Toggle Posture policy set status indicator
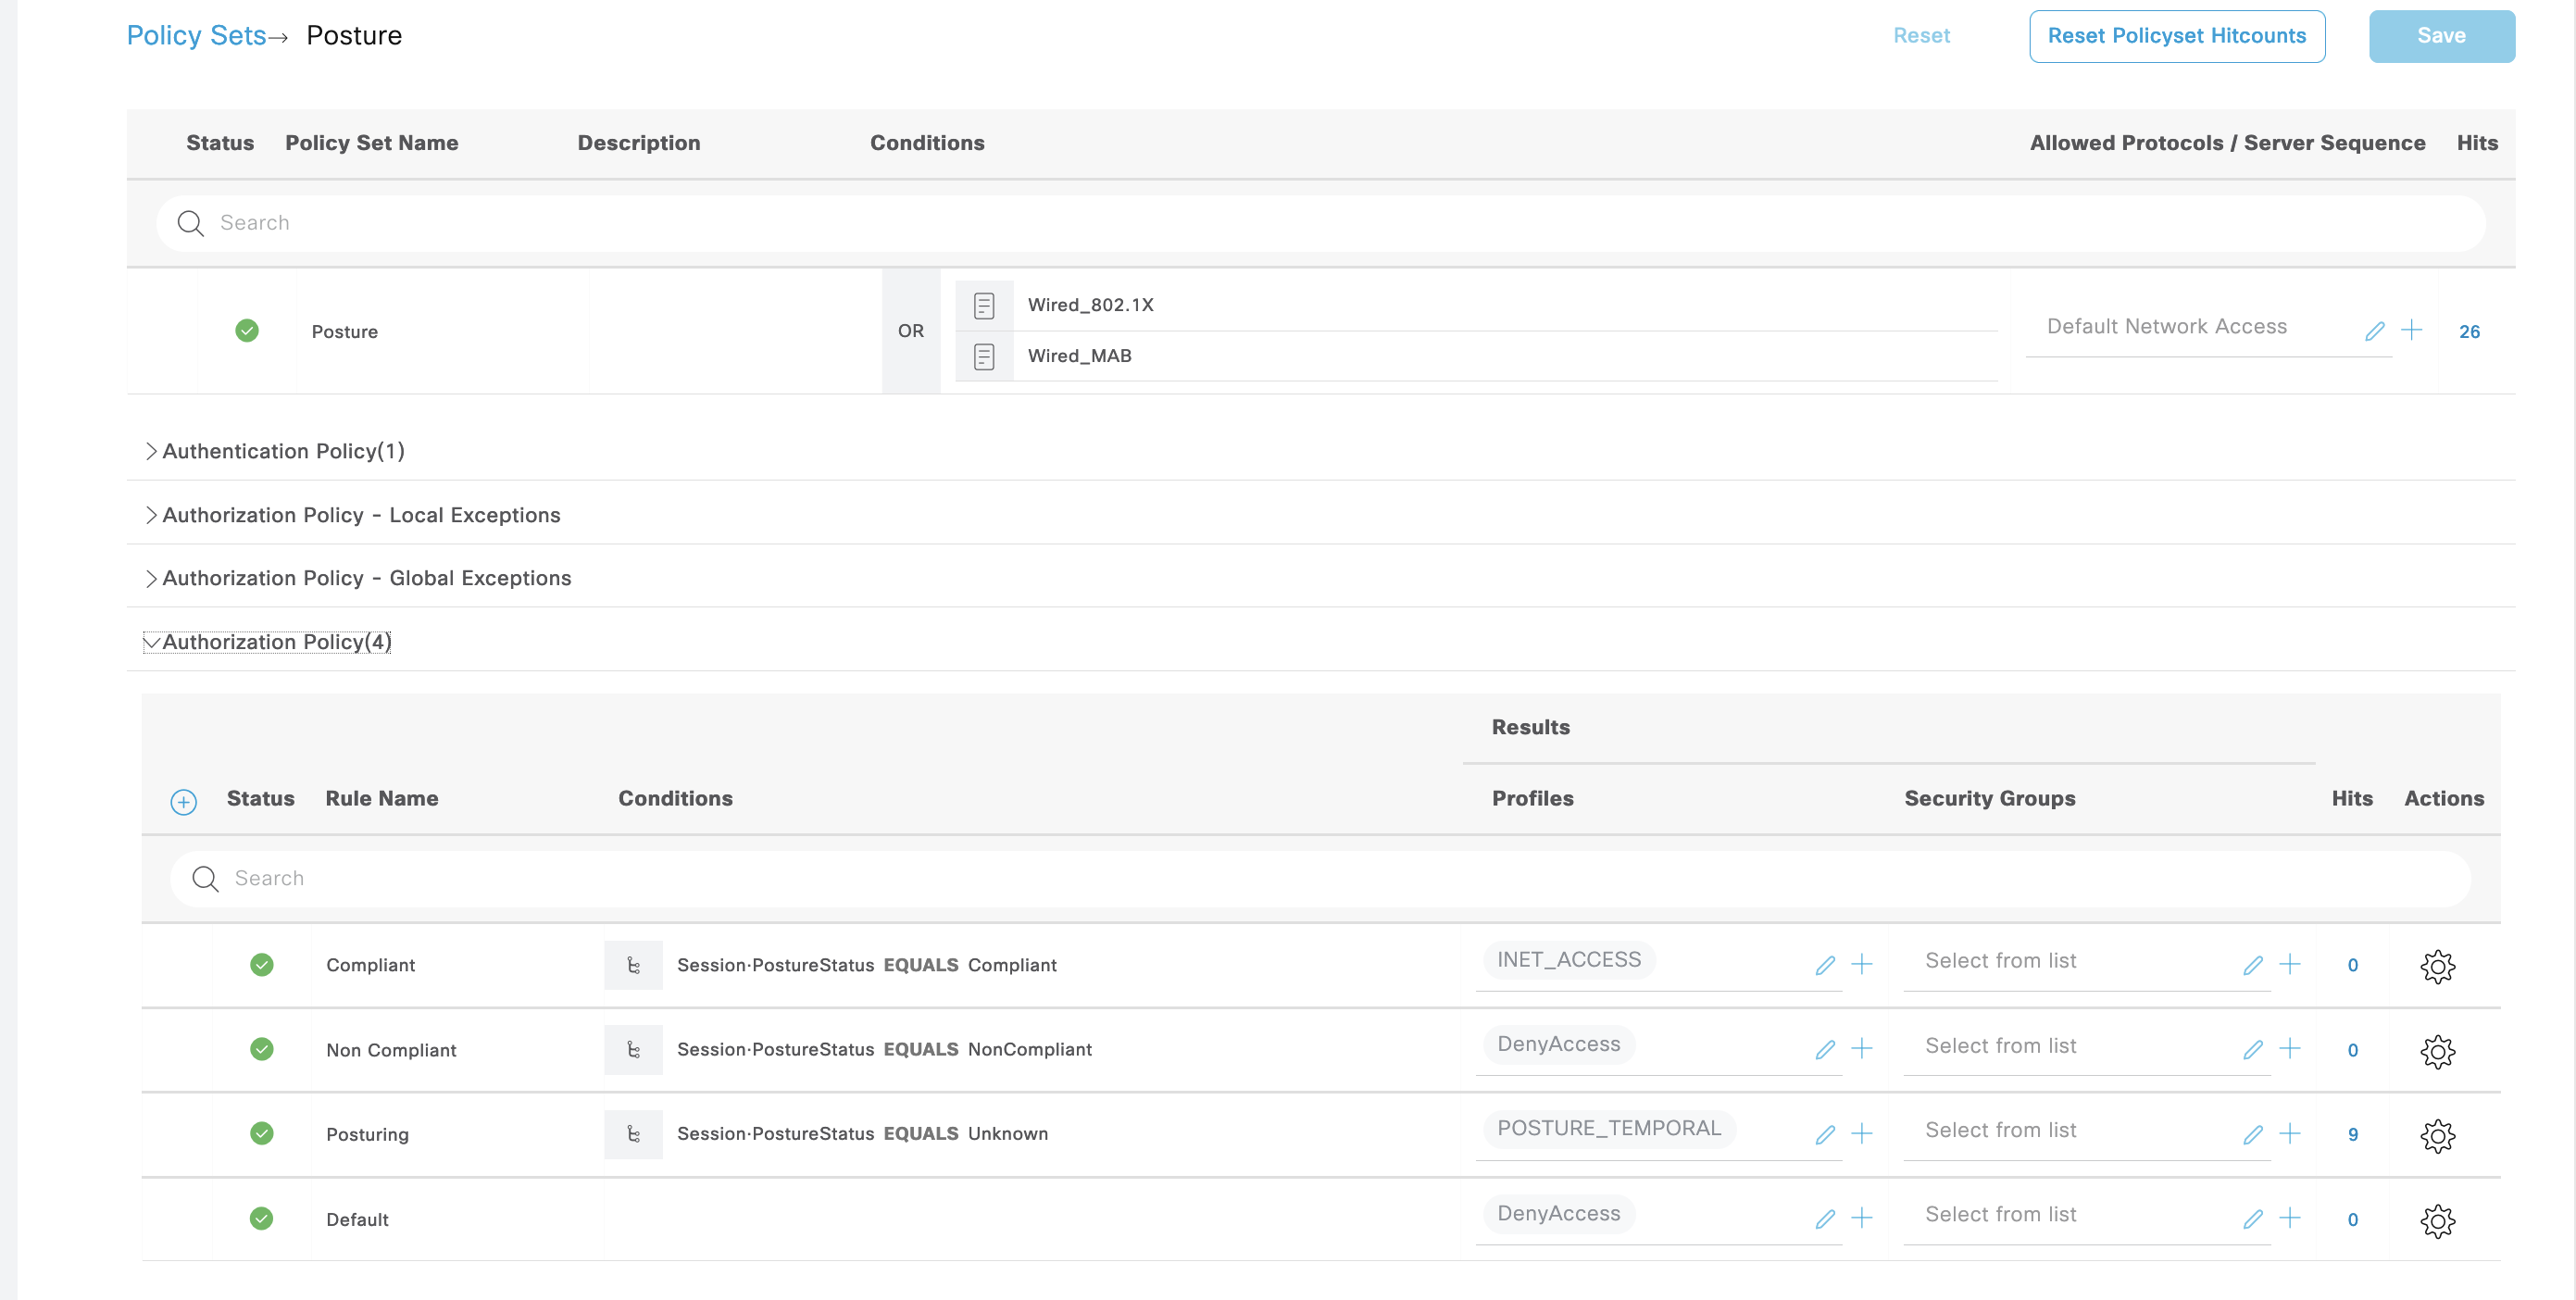 coord(247,331)
